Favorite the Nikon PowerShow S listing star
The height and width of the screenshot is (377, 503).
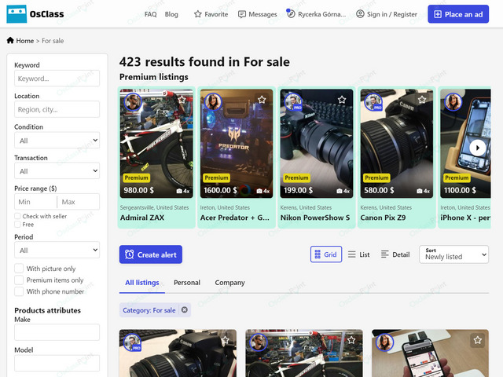pyautogui.click(x=342, y=100)
